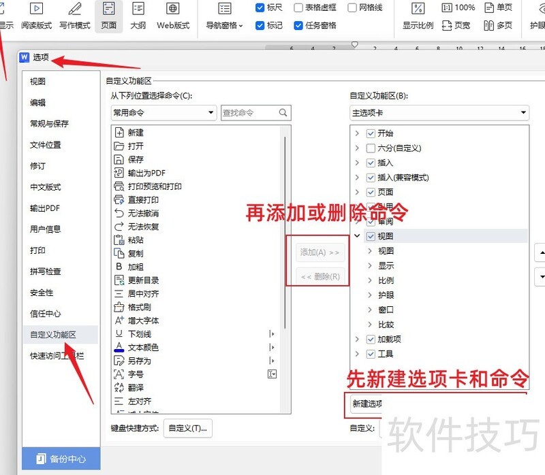The height and width of the screenshot is (475, 545).
Task: Enable 表格虚框 checkbox
Action: [298, 7]
